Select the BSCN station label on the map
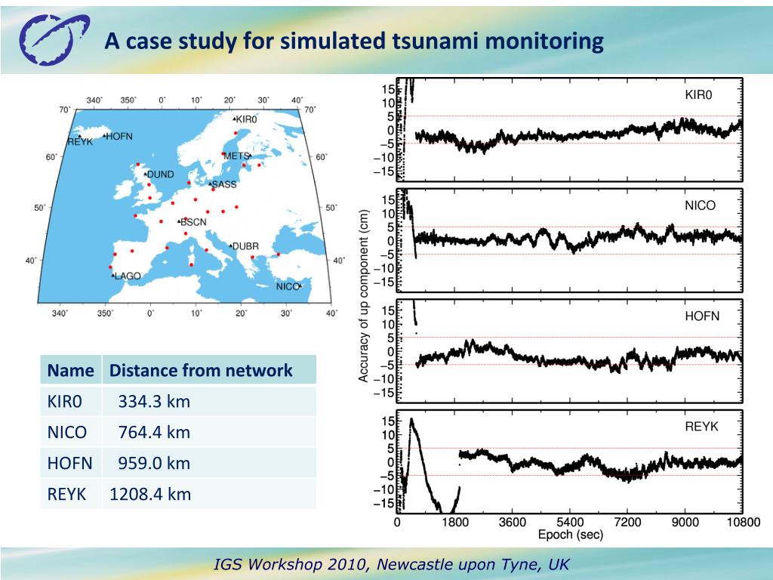The height and width of the screenshot is (580, 773). click(193, 222)
